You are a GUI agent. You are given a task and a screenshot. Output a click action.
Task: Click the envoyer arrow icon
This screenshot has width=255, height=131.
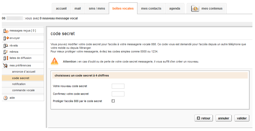(x=6, y=38)
